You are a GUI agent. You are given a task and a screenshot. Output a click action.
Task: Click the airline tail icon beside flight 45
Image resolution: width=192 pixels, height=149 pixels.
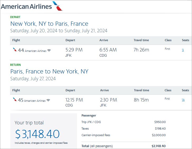click(x=15, y=100)
